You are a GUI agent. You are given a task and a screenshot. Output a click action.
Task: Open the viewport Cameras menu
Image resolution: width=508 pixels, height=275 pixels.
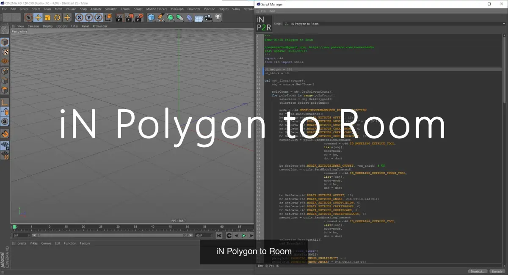33,26
